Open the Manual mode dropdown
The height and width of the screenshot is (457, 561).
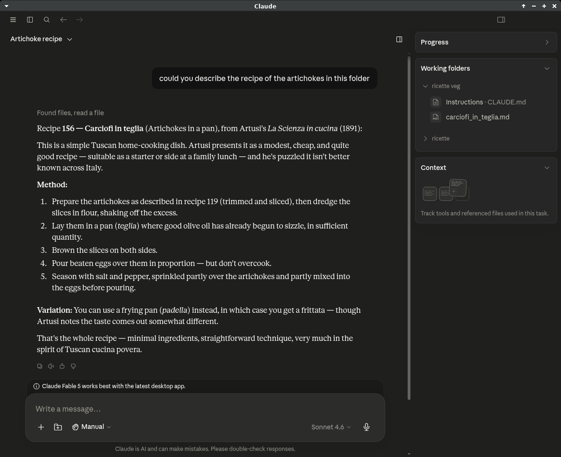click(92, 427)
